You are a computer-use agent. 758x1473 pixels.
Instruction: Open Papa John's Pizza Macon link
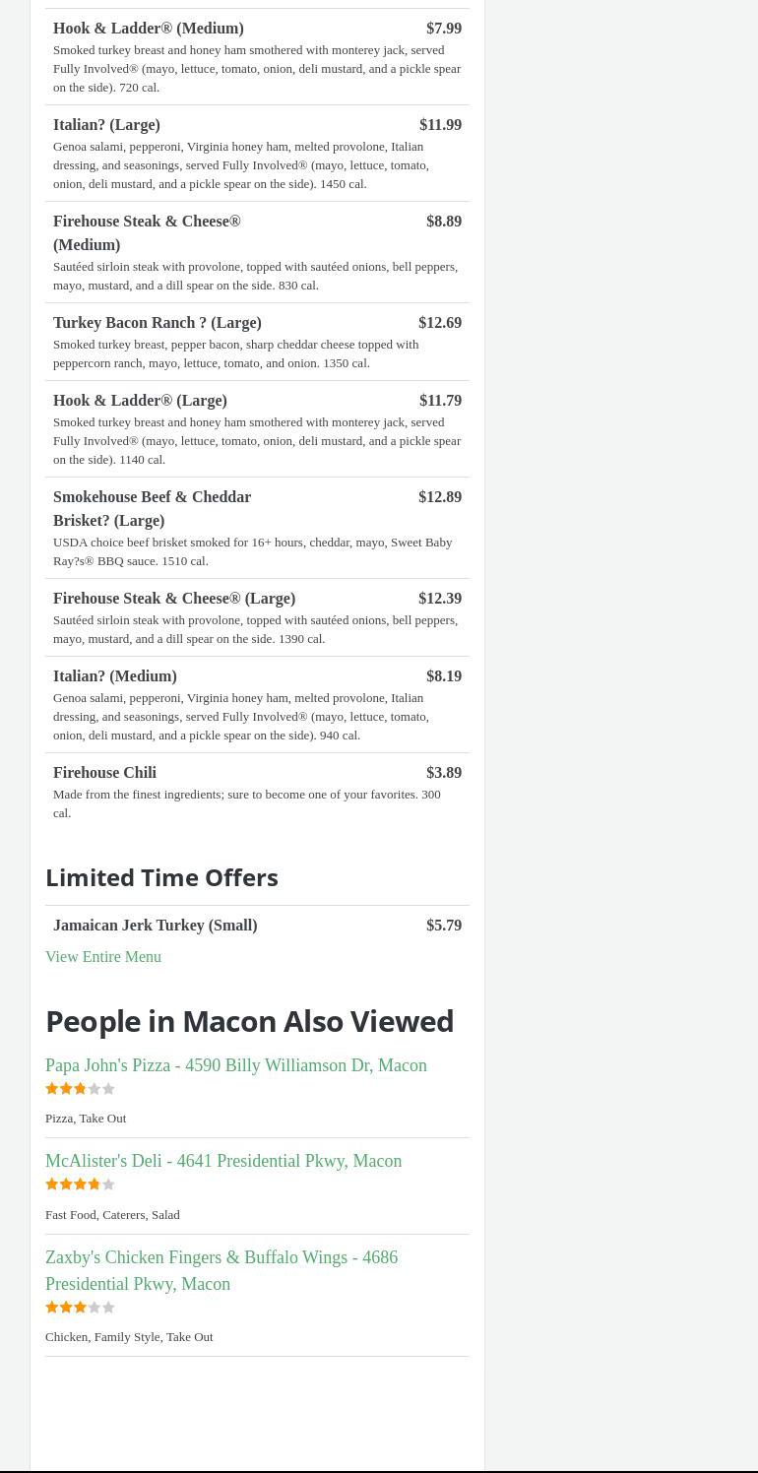(x=236, y=1065)
